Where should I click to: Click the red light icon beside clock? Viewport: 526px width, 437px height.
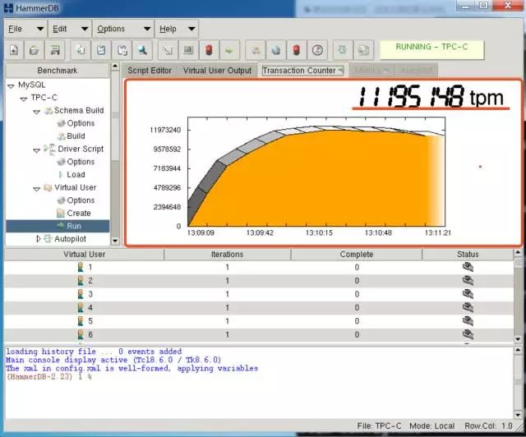click(297, 50)
